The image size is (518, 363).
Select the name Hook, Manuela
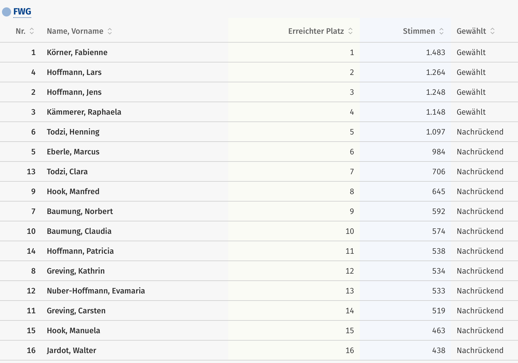click(x=73, y=331)
